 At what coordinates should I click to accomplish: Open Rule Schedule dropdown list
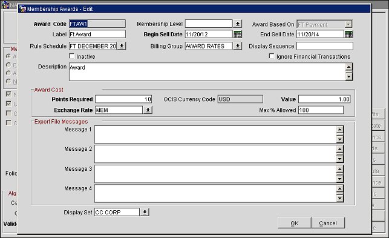tap(122, 46)
